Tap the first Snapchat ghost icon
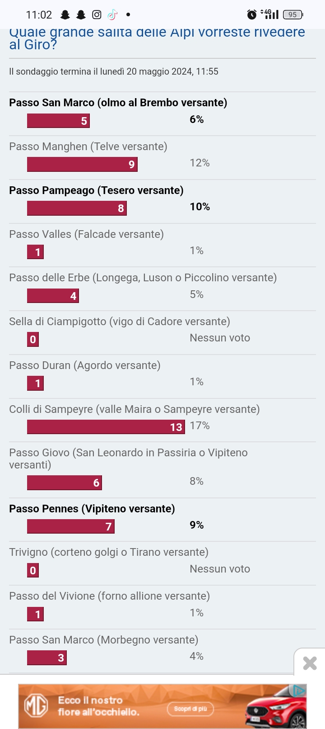The image size is (325, 729). pos(65,15)
